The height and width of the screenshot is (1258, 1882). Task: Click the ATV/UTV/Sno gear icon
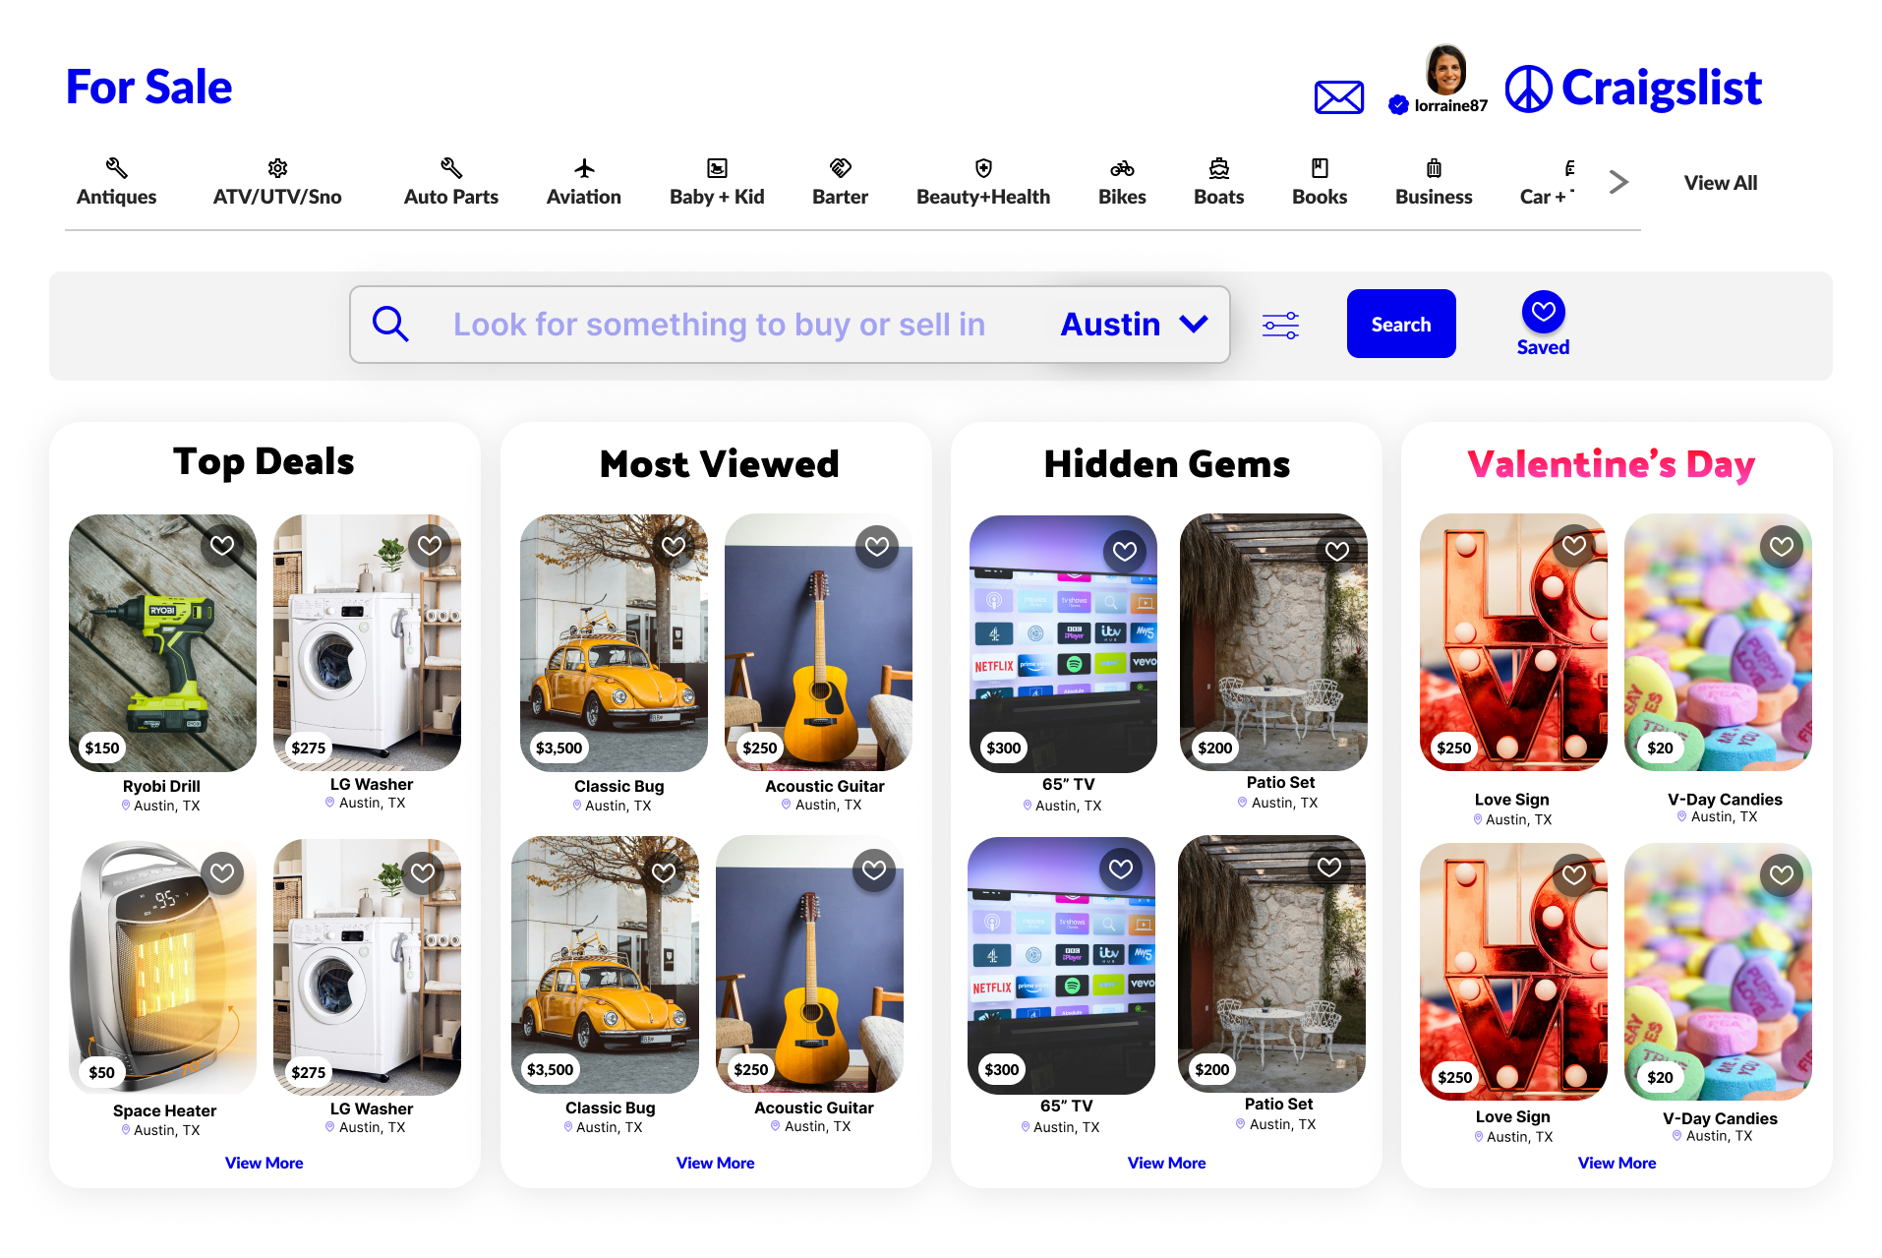click(277, 168)
